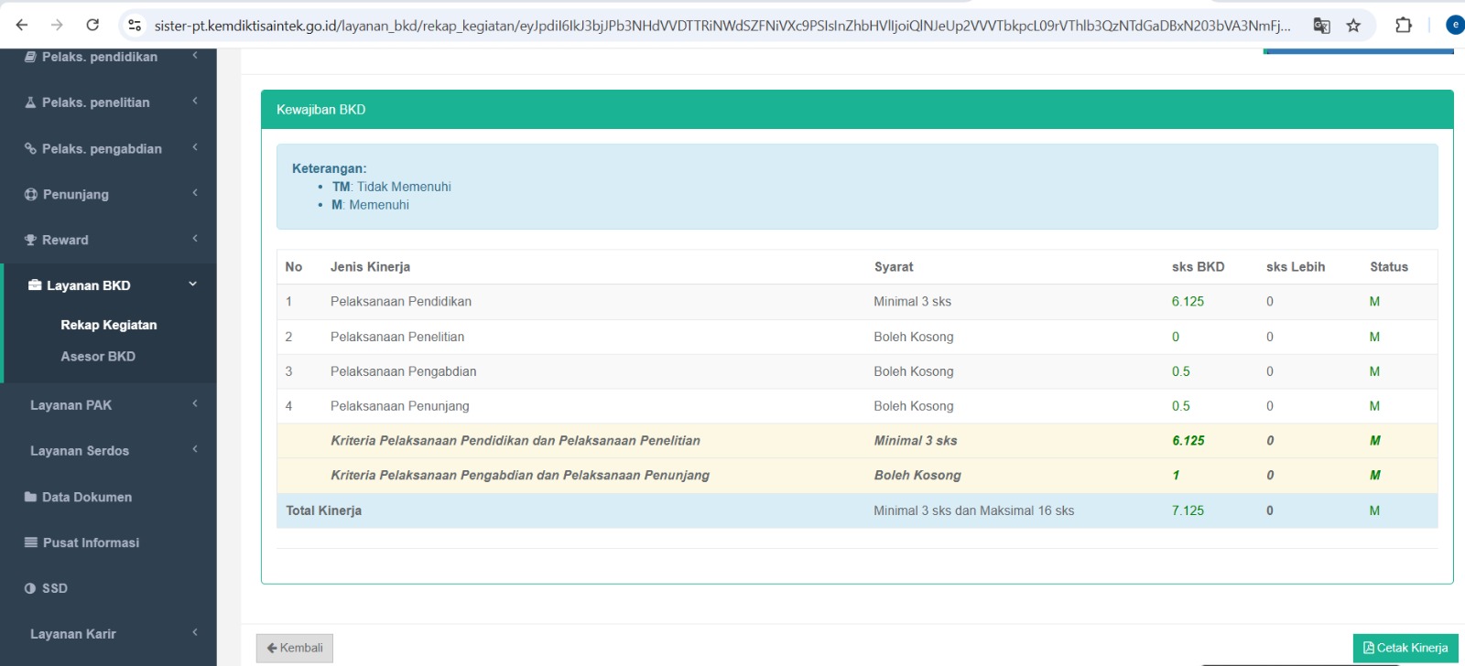Collapse the Layanan BKD menu chevron
Viewport: 1465px width, 666px height.
click(193, 285)
